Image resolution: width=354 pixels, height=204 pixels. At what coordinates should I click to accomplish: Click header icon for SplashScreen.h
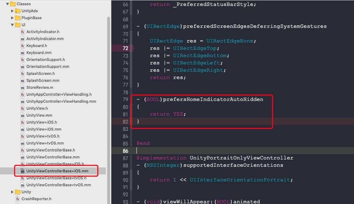(23, 74)
